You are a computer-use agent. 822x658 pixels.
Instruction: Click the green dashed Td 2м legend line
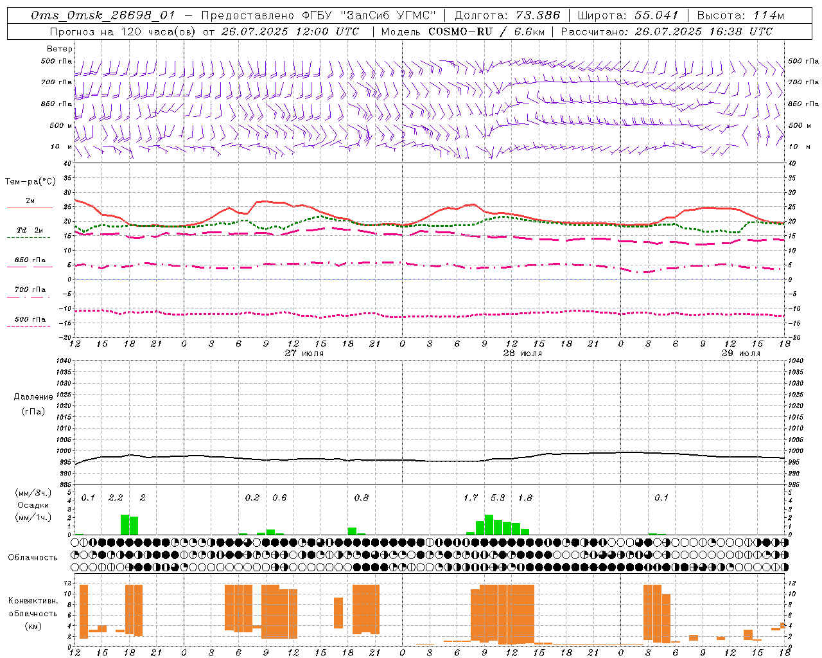(28, 238)
